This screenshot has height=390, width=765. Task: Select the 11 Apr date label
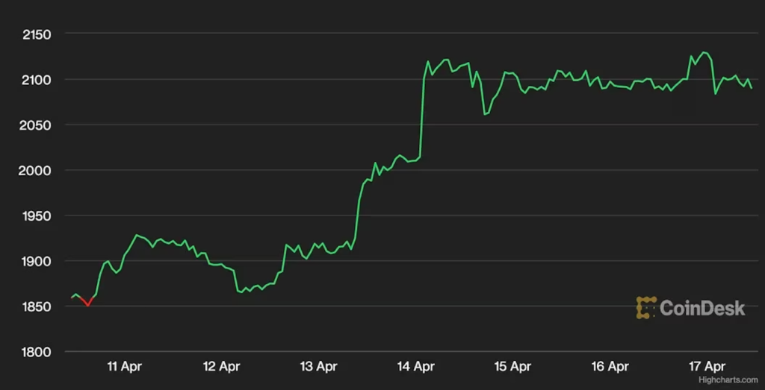[x=124, y=366]
